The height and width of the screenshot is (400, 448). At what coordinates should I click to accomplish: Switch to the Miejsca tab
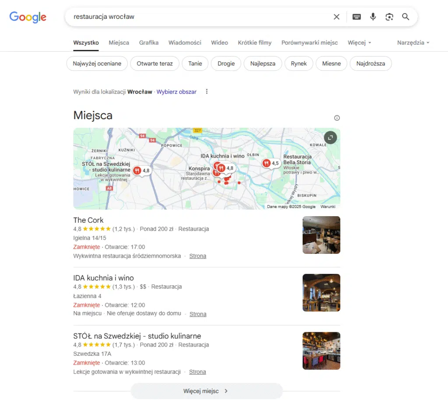click(119, 42)
